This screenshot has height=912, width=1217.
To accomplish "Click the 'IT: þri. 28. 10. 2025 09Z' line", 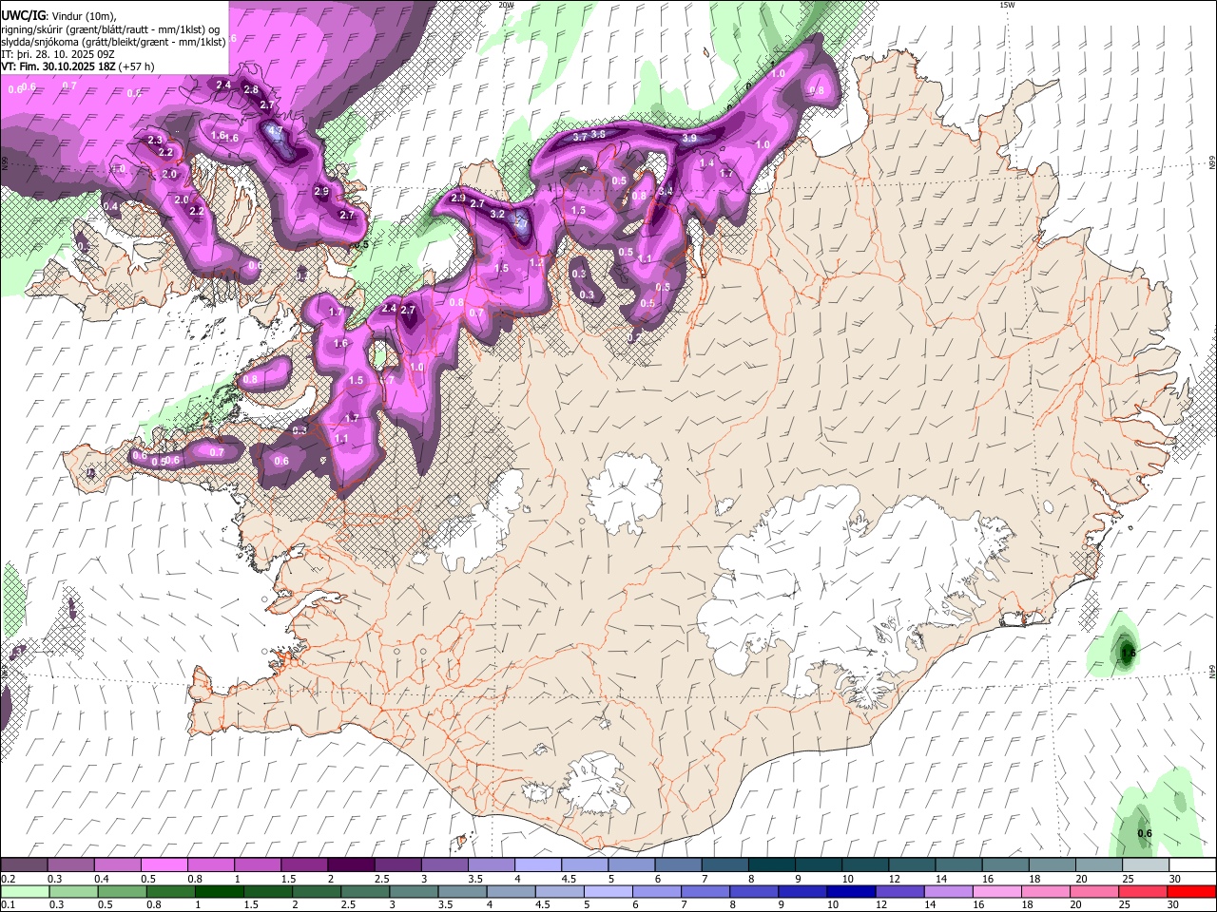I will click(59, 54).
